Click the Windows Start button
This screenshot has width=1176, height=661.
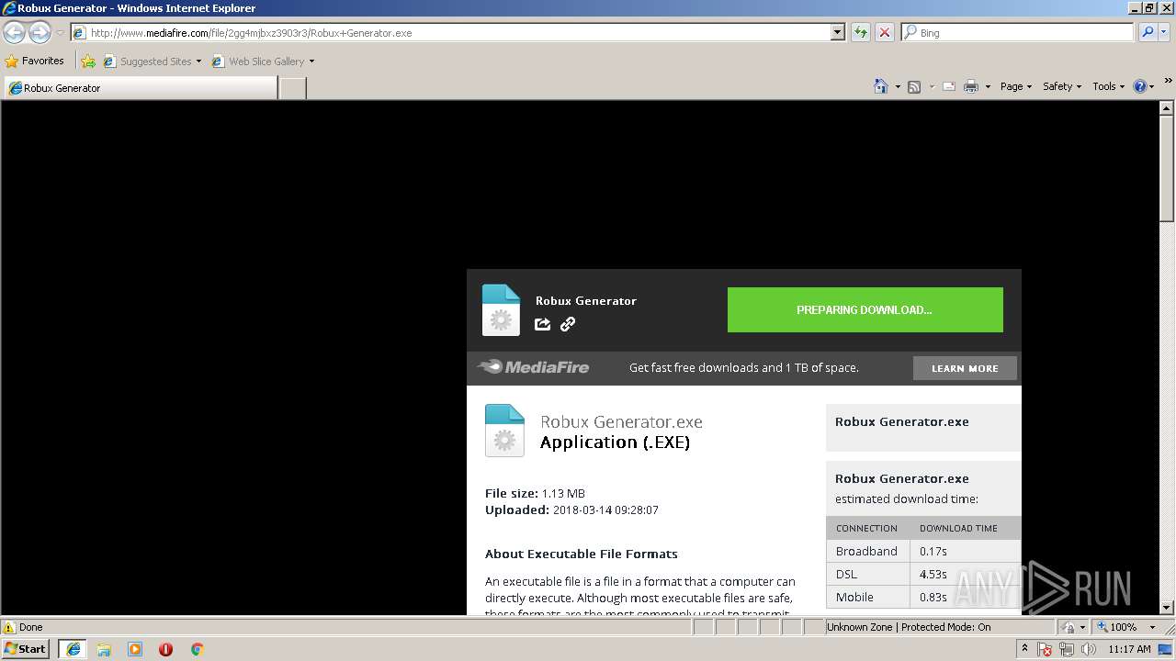click(26, 649)
